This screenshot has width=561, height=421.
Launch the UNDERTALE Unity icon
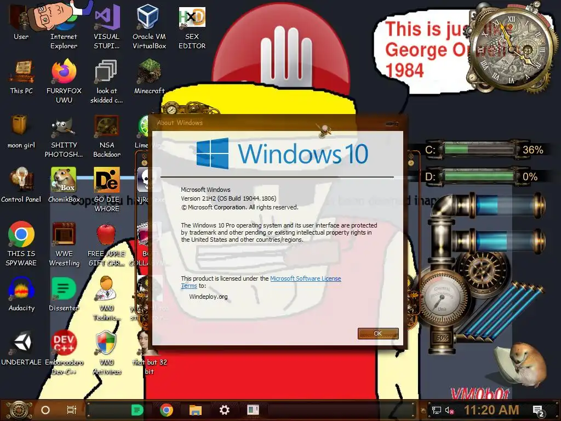(21, 348)
